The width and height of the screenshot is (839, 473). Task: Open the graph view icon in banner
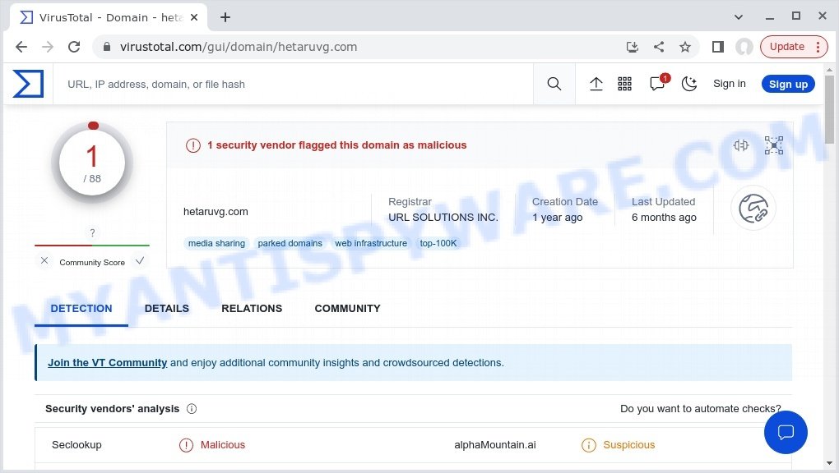coord(774,145)
